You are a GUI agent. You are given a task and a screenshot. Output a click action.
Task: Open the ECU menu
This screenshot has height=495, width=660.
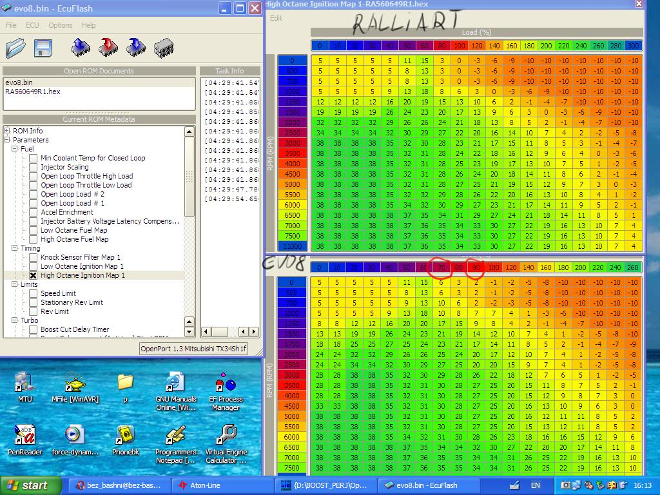pyautogui.click(x=32, y=25)
